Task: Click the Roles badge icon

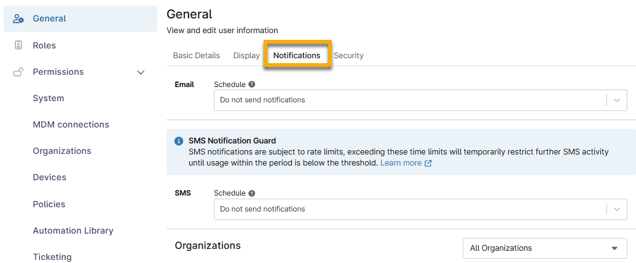Action: tap(18, 45)
